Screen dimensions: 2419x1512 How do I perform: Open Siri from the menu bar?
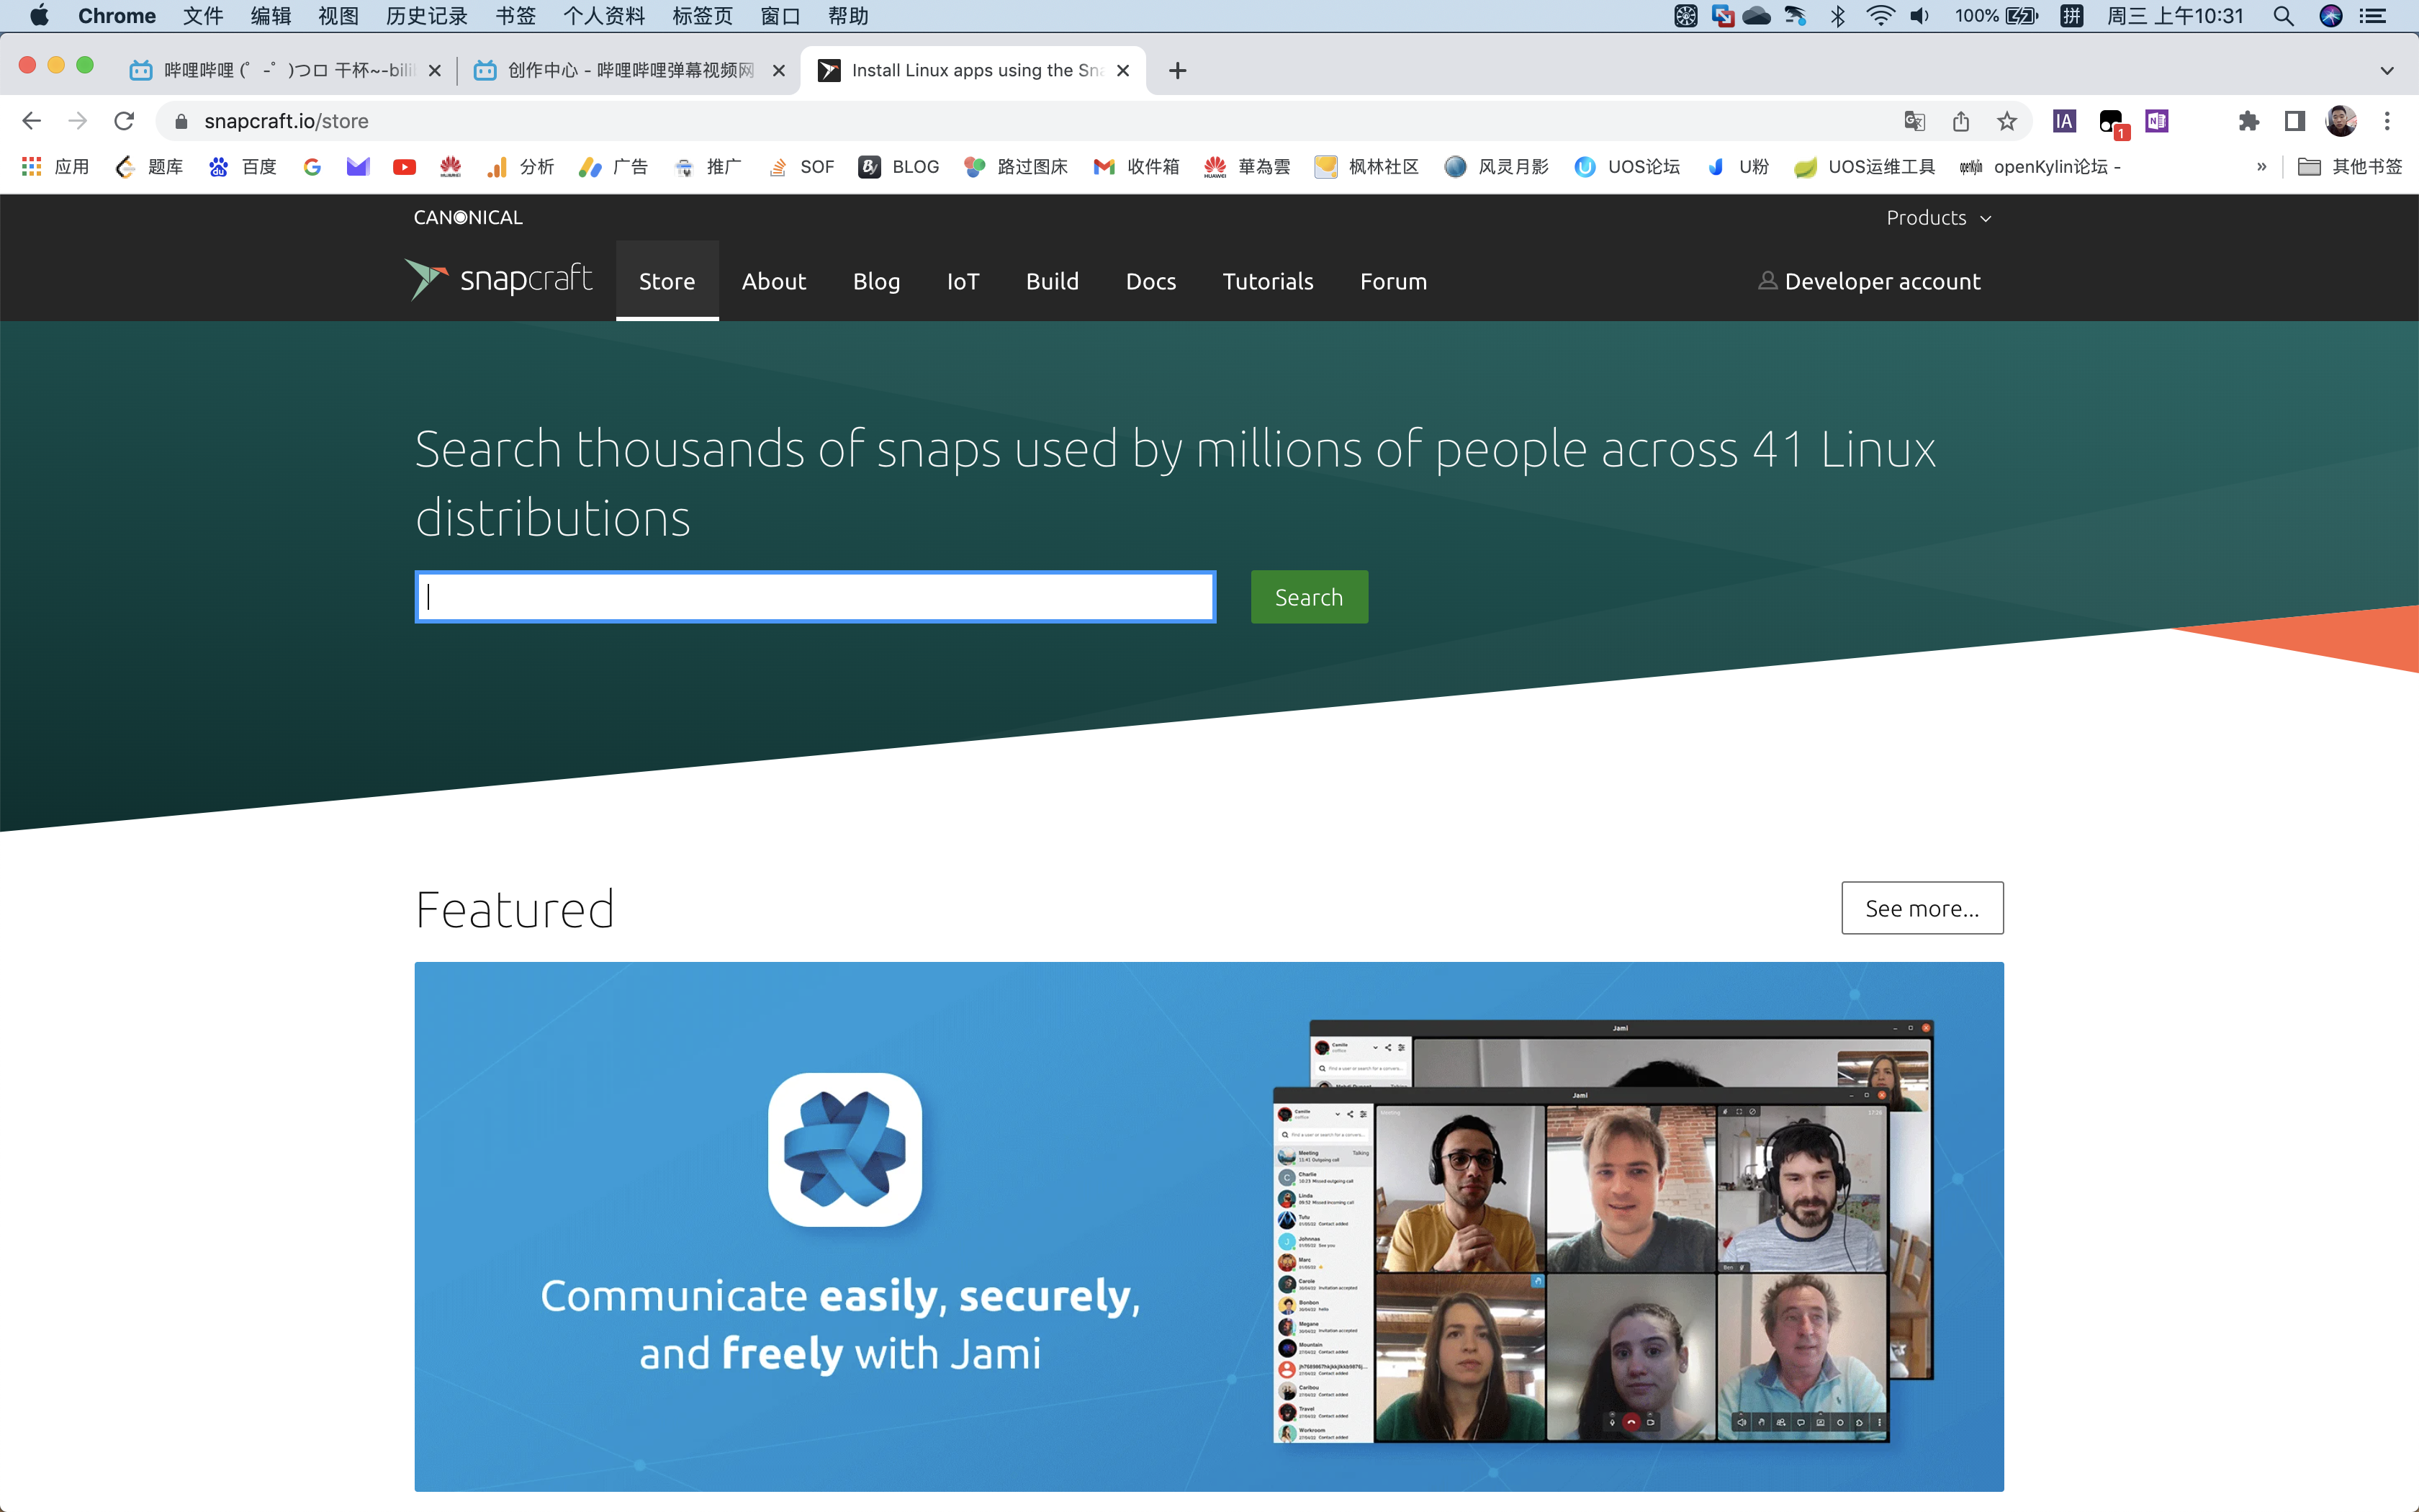[x=2331, y=16]
